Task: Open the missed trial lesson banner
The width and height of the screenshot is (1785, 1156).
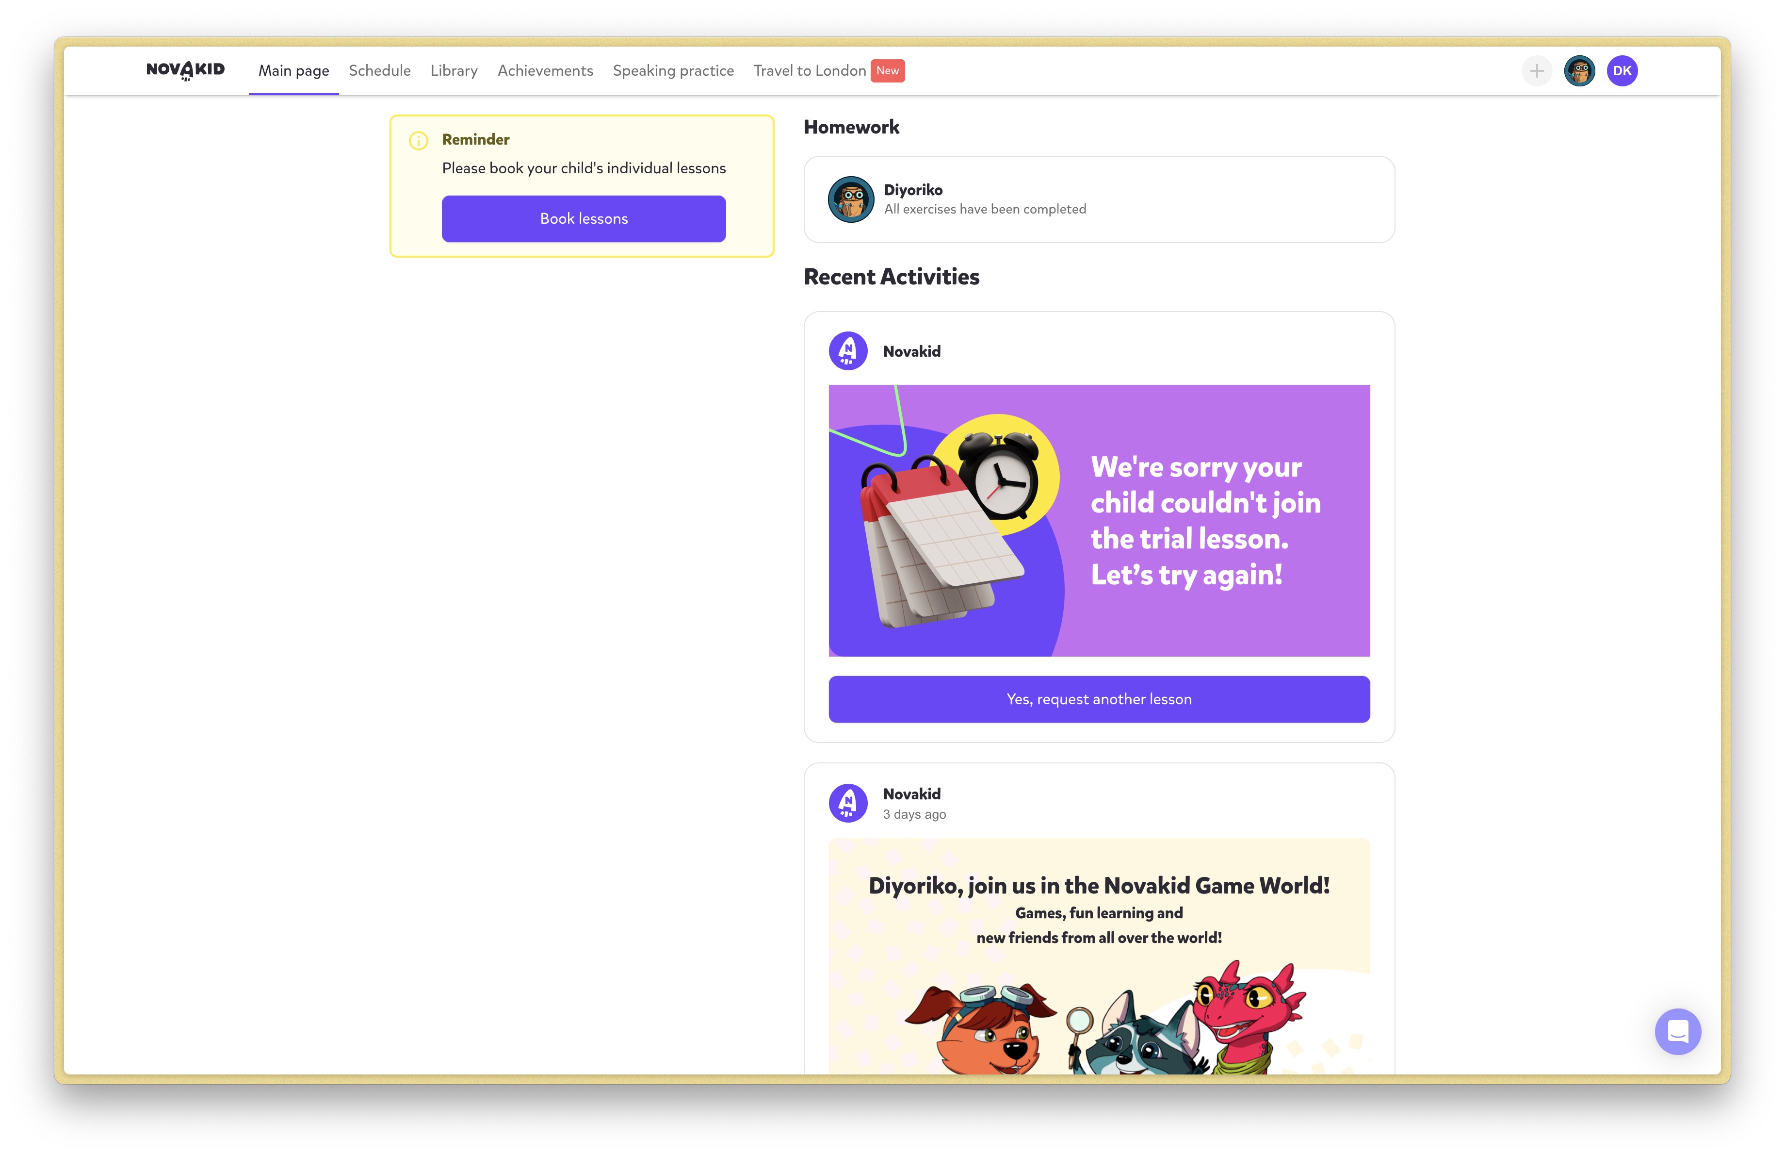Action: click(1099, 521)
